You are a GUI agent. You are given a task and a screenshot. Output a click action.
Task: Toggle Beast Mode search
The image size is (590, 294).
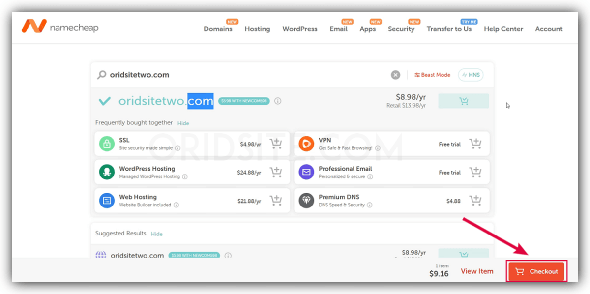pos(432,75)
